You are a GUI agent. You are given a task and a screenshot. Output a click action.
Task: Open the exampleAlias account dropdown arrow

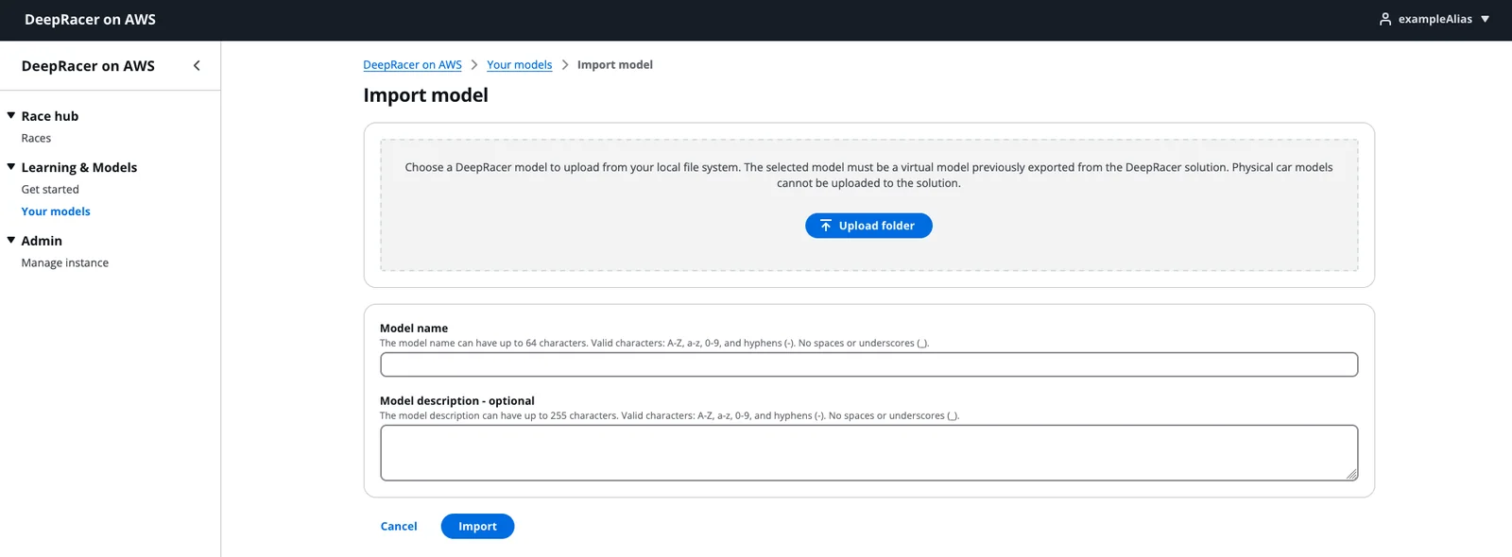click(x=1485, y=19)
